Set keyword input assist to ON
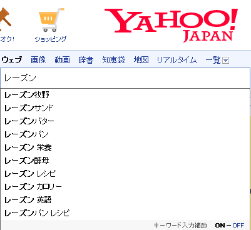The height and width of the screenshot is (230, 251). (220, 226)
